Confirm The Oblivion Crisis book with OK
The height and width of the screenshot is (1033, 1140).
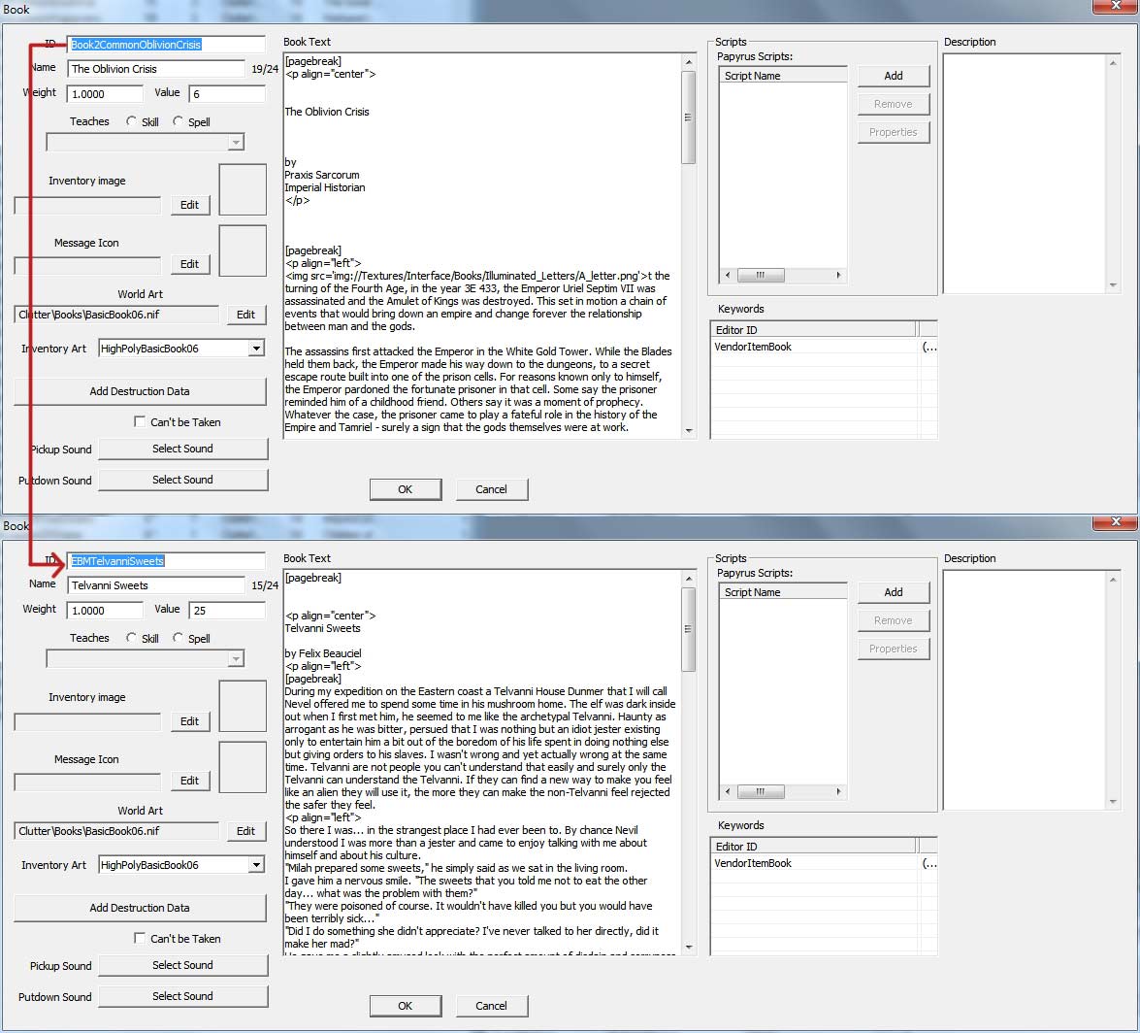(x=405, y=489)
